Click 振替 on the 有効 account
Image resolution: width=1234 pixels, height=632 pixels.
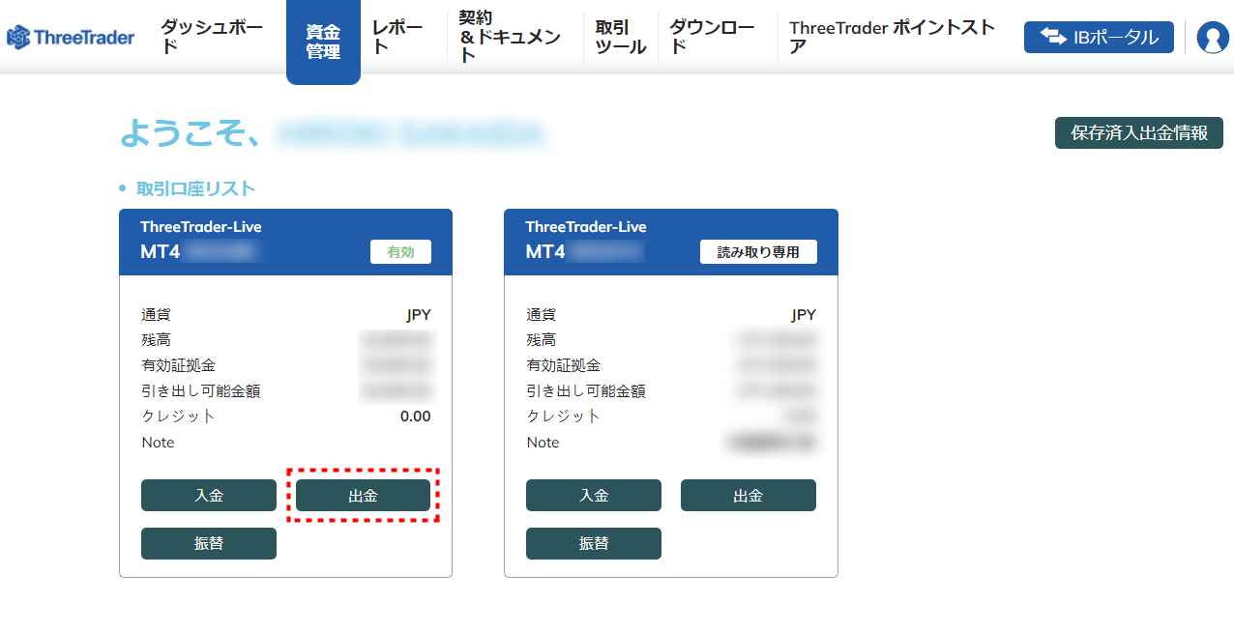209,543
